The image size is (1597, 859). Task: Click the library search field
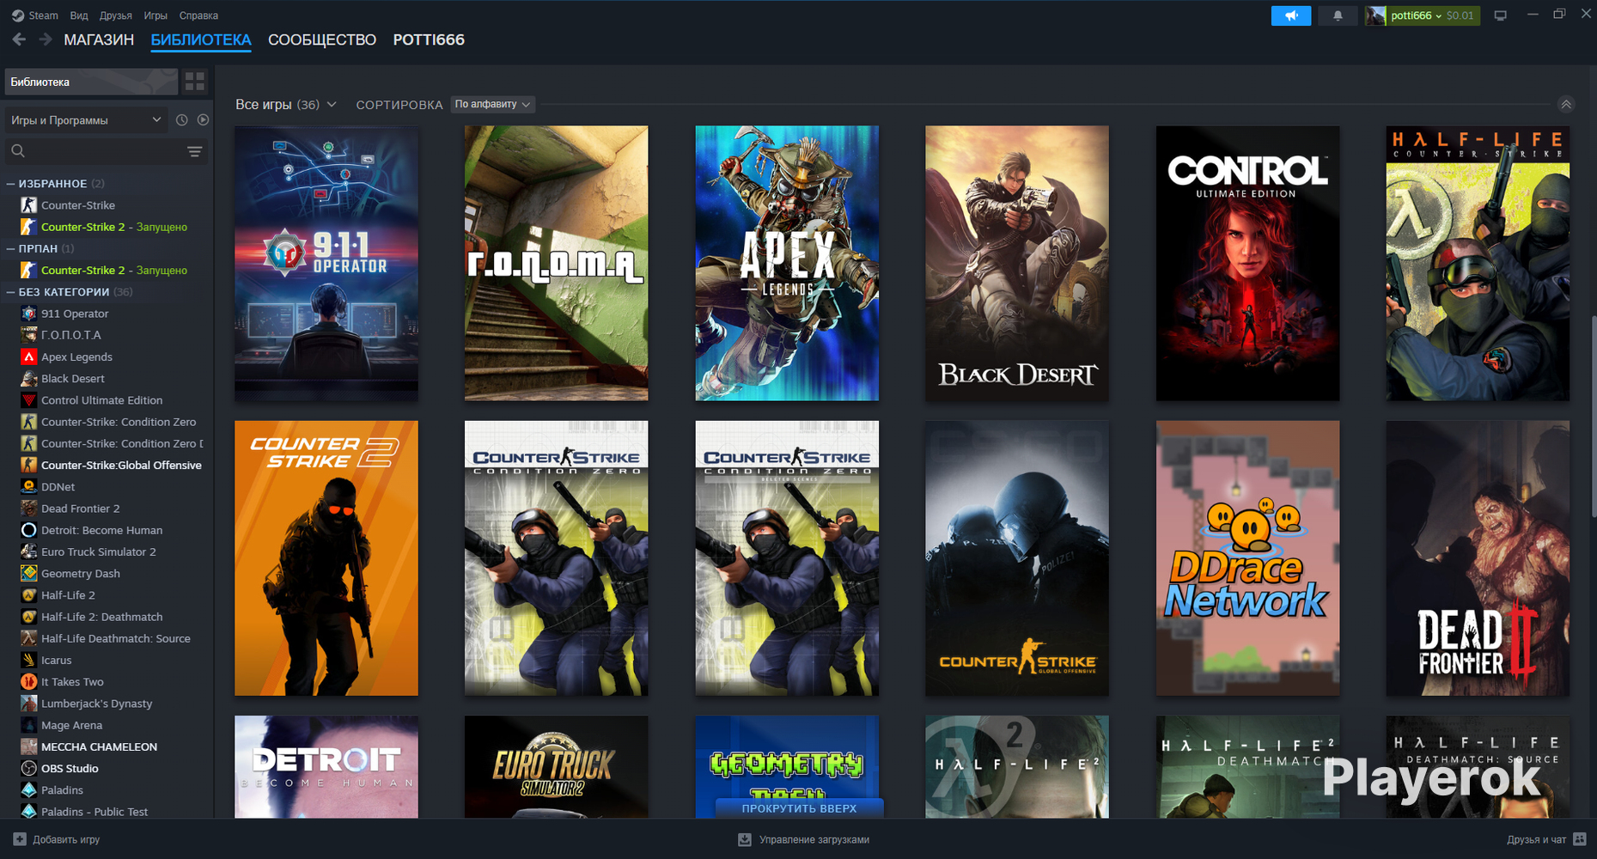[x=106, y=151]
